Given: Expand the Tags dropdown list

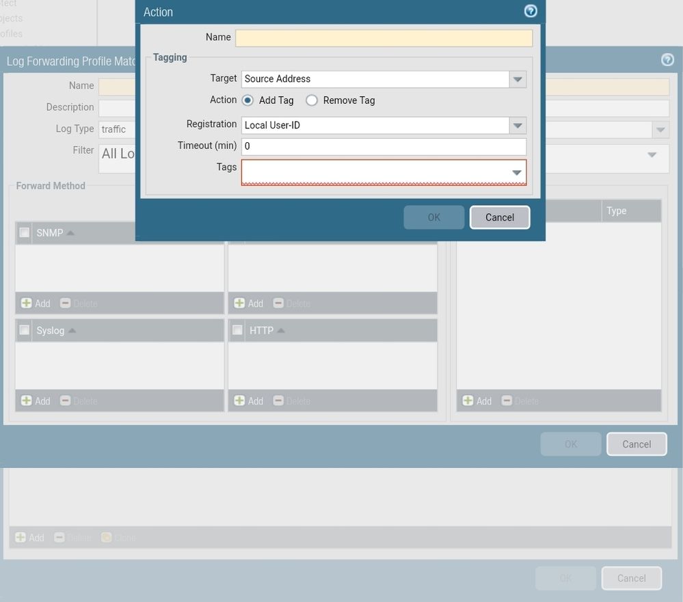Looking at the screenshot, I should point(517,173).
